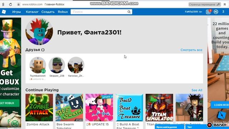
Task: Open the Bee Swarm Simulator game thumbnail
Action: coord(69,107)
